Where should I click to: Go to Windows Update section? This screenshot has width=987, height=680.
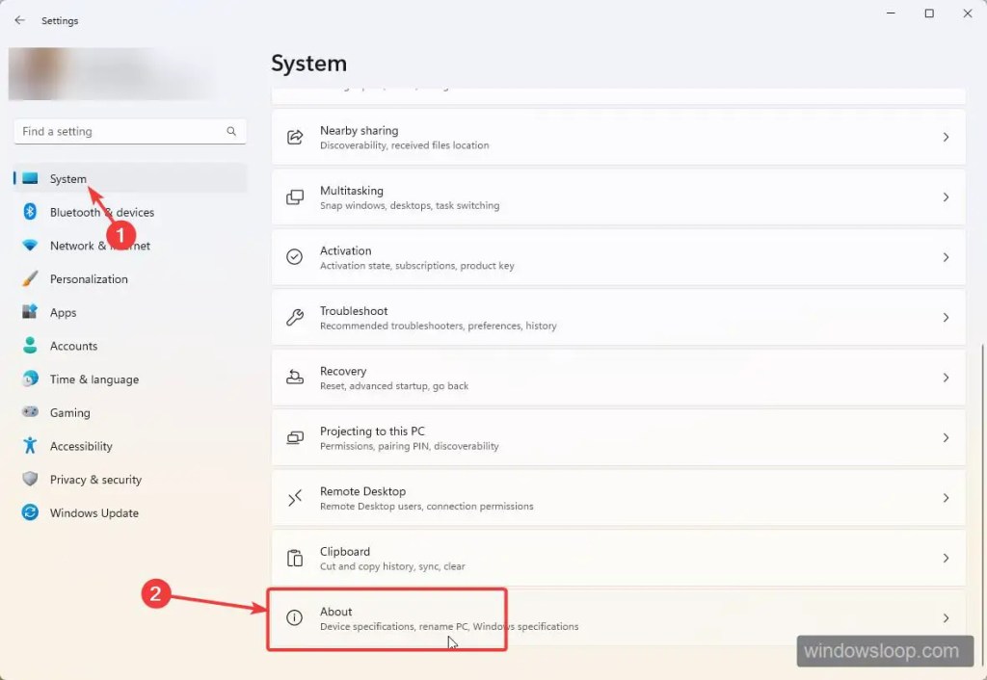click(93, 513)
